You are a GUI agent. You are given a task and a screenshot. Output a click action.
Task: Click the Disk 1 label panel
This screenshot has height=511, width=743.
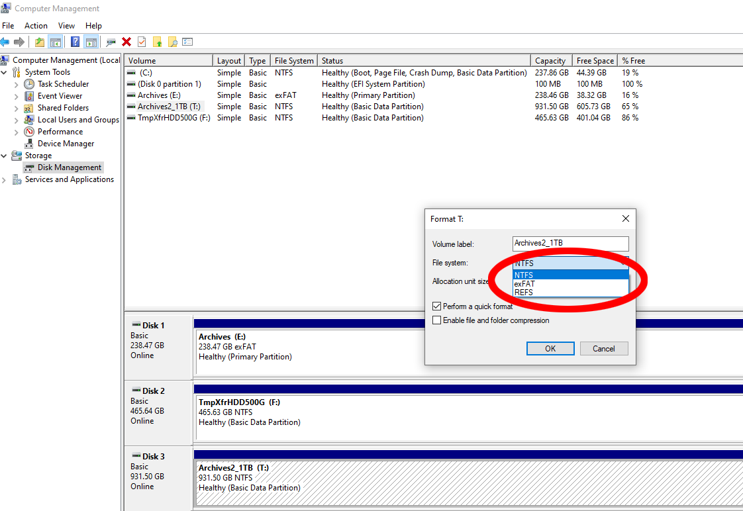pyautogui.click(x=158, y=347)
